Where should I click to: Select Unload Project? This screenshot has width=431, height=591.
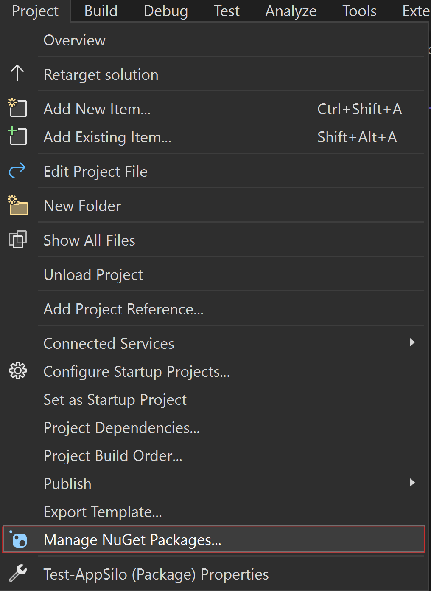(x=93, y=274)
